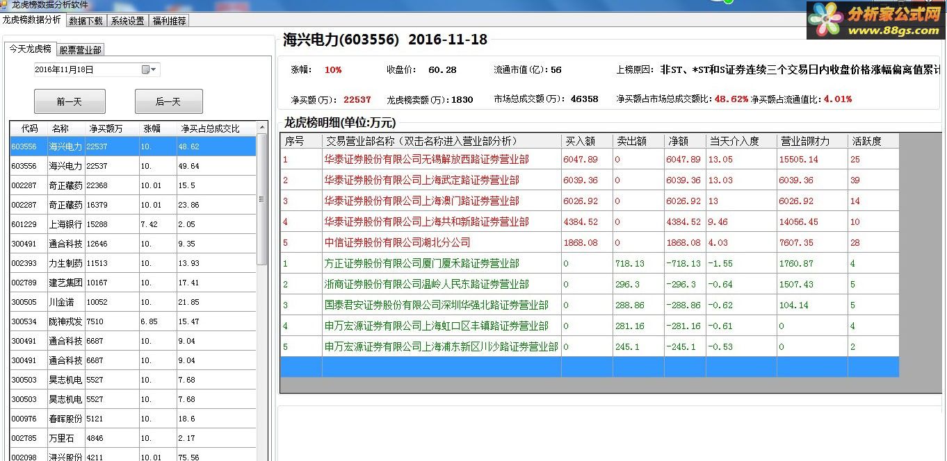
Task: Open 申万宏源上海虹口区丰镇路证券营业部 row
Action: tap(590, 326)
